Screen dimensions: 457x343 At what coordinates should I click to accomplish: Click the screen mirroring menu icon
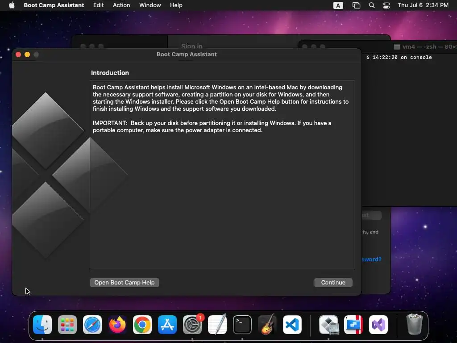tap(356, 5)
